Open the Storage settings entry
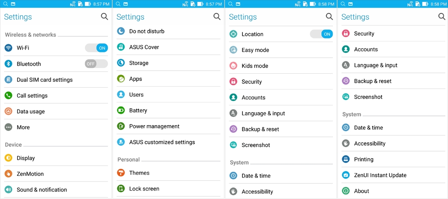 (x=168, y=63)
